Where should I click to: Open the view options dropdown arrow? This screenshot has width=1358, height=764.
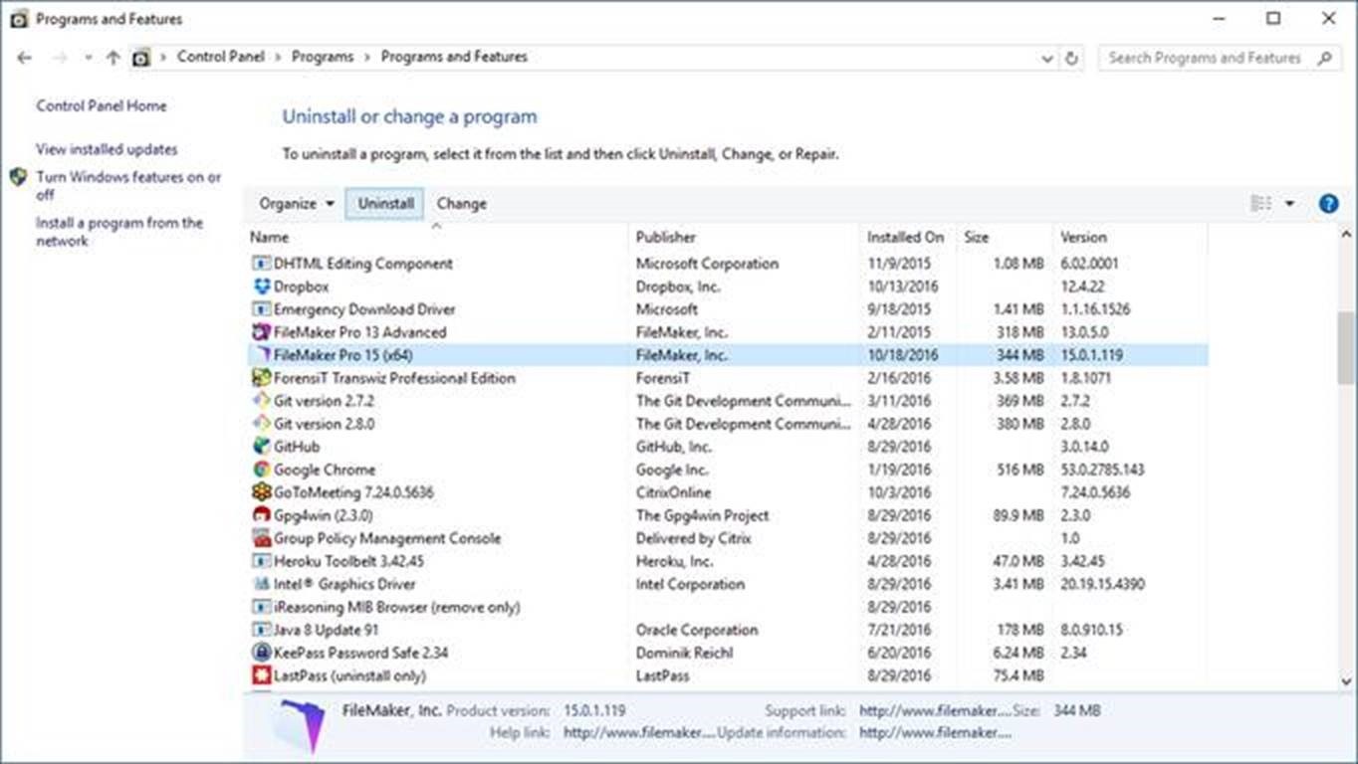[x=1289, y=203]
